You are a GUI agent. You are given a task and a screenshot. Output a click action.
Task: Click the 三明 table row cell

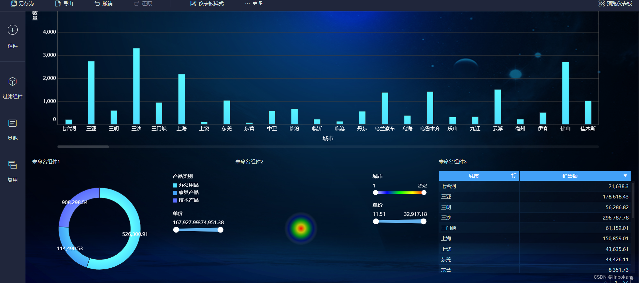tap(479, 207)
